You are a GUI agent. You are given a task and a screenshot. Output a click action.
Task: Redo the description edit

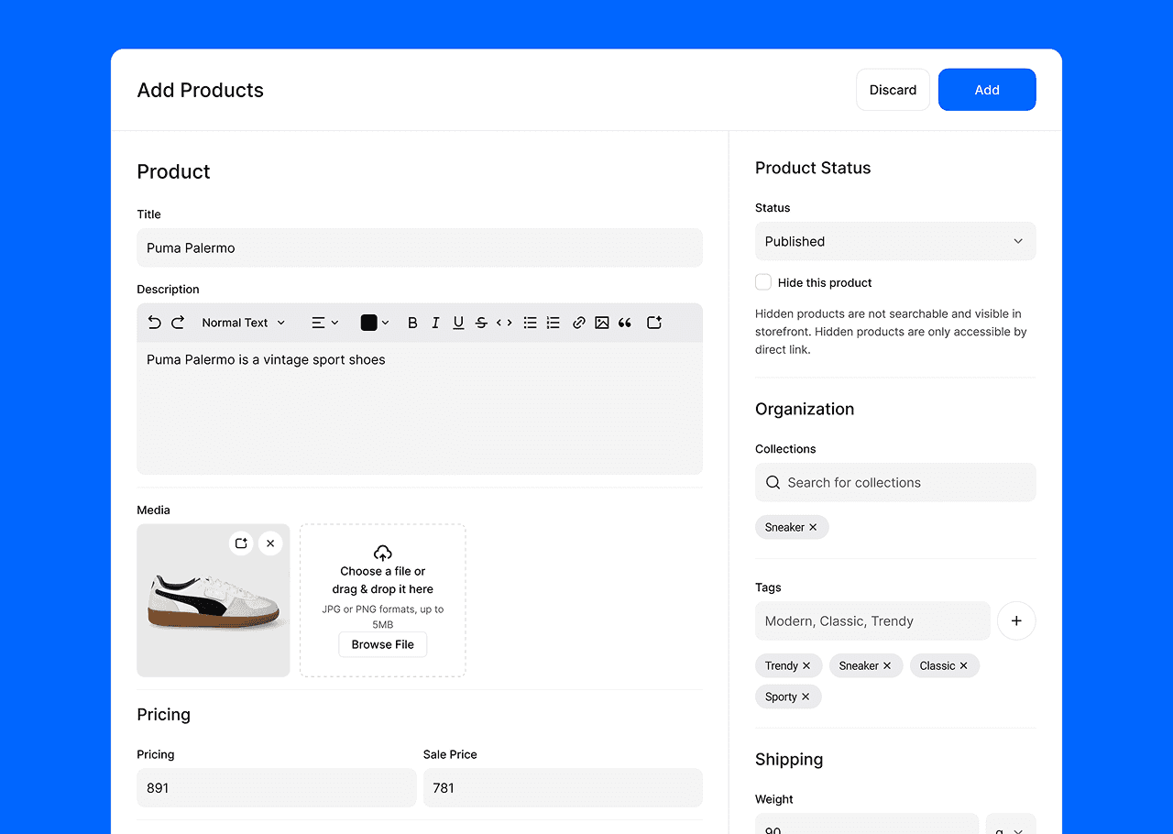tap(178, 323)
